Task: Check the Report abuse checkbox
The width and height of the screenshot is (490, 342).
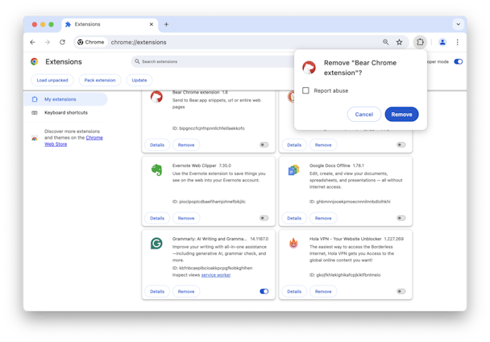Action: pos(305,90)
